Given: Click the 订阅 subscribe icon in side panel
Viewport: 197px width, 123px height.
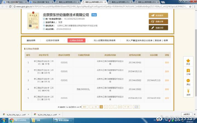Looking at the screenshot, I should tap(188, 71).
